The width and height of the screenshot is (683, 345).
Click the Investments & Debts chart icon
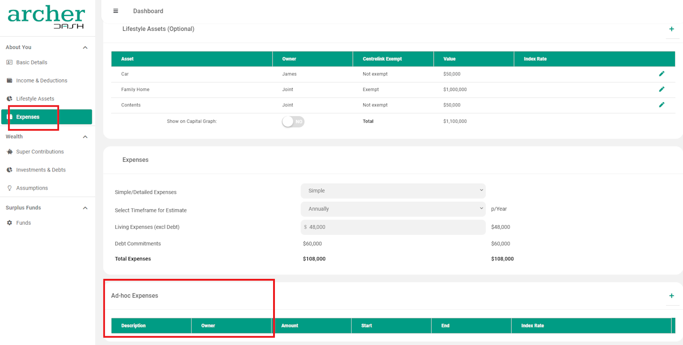(x=9, y=170)
